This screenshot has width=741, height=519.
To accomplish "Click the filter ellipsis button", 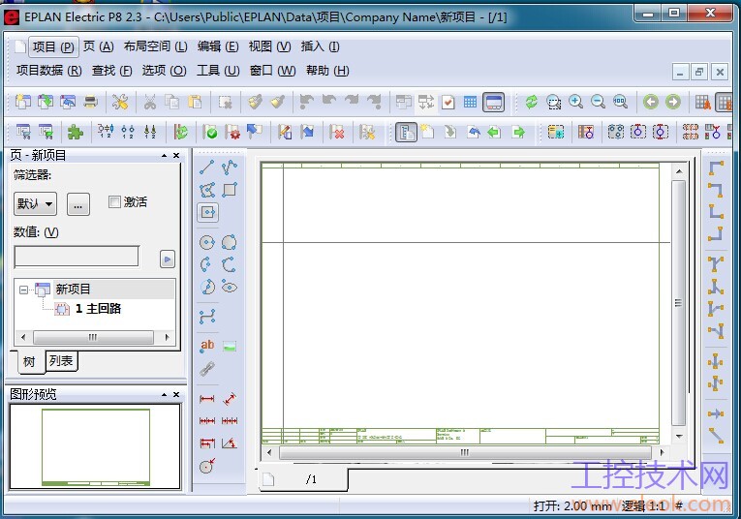I will click(x=78, y=204).
